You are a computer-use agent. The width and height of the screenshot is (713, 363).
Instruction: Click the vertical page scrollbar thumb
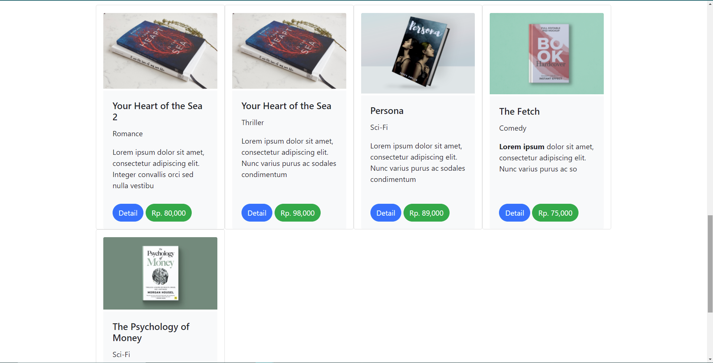click(710, 264)
